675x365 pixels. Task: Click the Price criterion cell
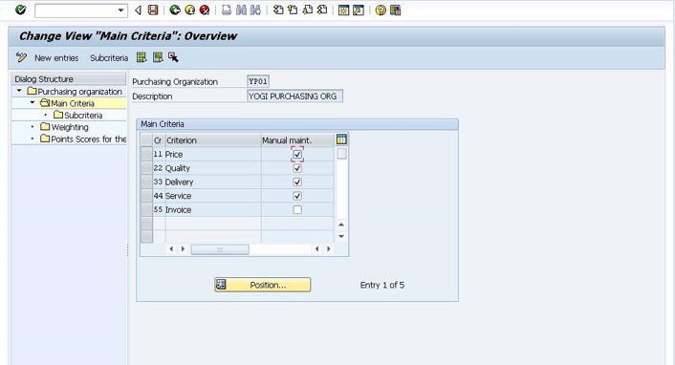click(212, 154)
